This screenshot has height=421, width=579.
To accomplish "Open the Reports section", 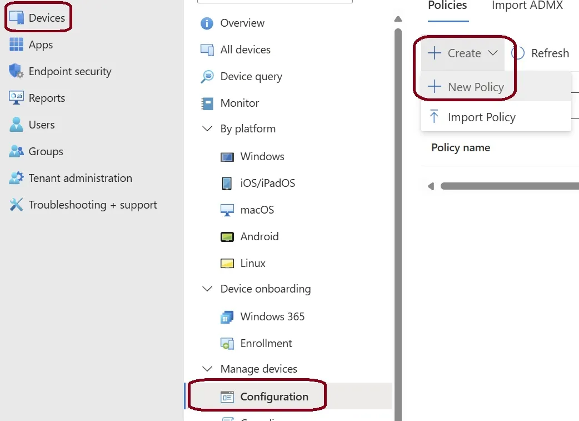I will pyautogui.click(x=47, y=98).
